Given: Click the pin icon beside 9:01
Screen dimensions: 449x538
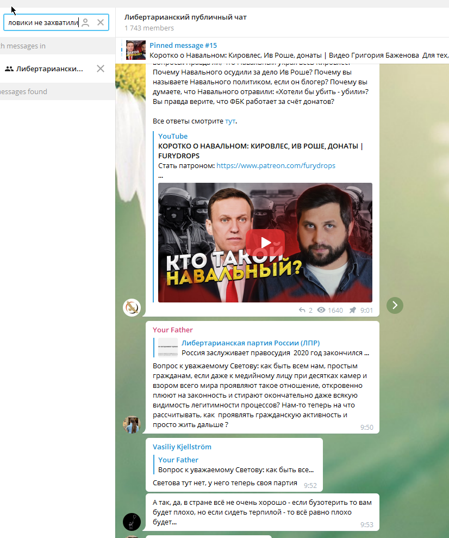Looking at the screenshot, I should [352, 310].
